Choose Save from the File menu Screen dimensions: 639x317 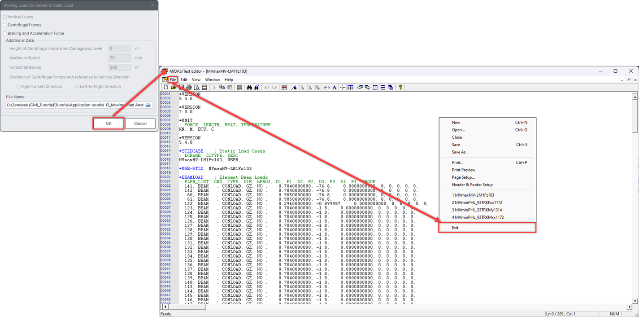[x=487, y=145]
